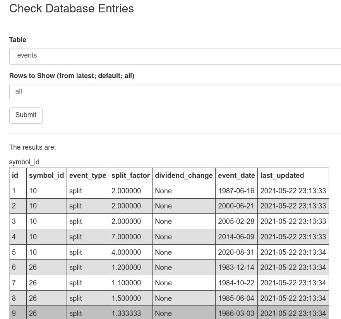
Task: Click the Check Database Entries heading
Action: click(71, 9)
